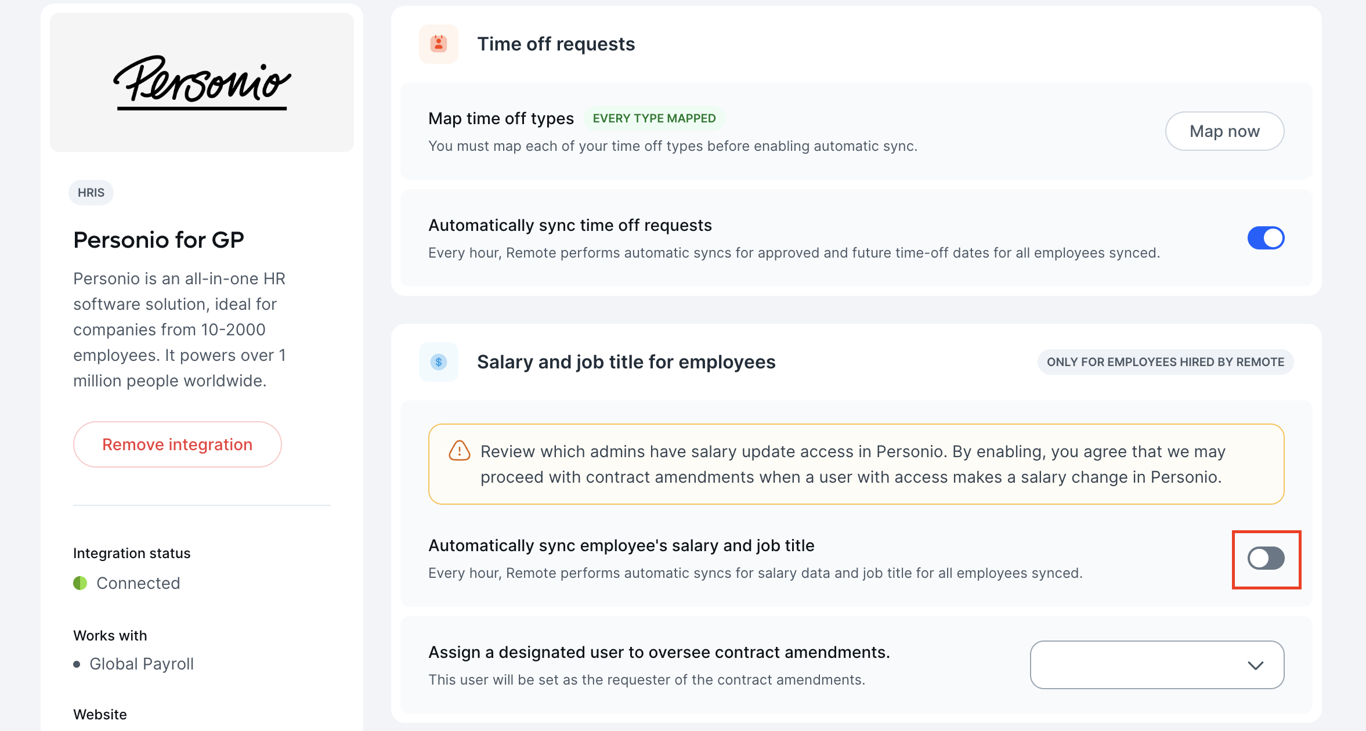
Task: Click the Salary and job title section heading
Action: tap(626, 362)
